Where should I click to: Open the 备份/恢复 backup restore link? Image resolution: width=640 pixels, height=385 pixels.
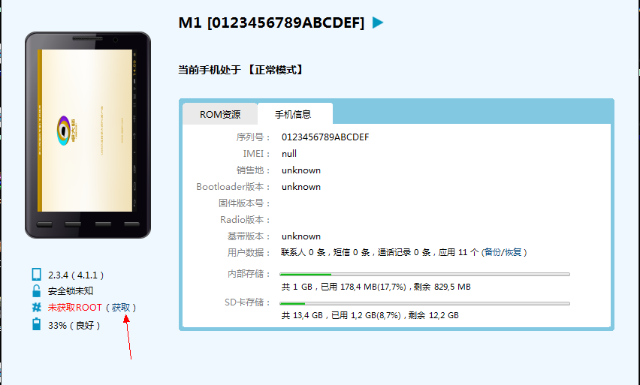click(503, 252)
